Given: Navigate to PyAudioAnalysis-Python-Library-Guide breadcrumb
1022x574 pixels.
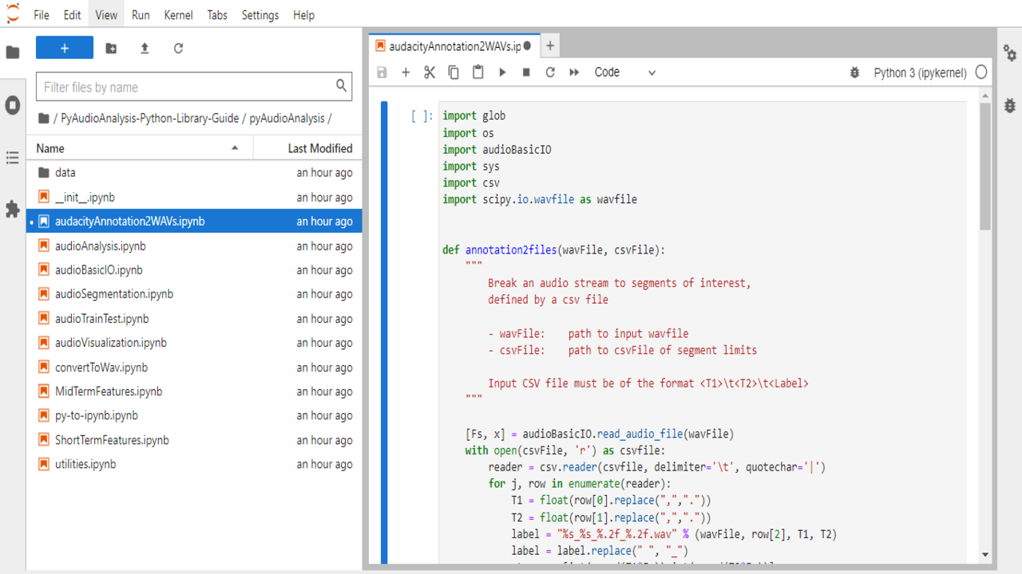Looking at the screenshot, I should point(150,118).
